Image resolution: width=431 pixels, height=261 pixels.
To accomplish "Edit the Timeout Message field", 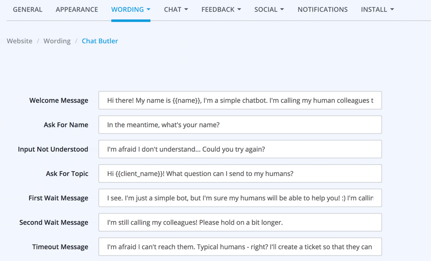I will [x=240, y=247].
